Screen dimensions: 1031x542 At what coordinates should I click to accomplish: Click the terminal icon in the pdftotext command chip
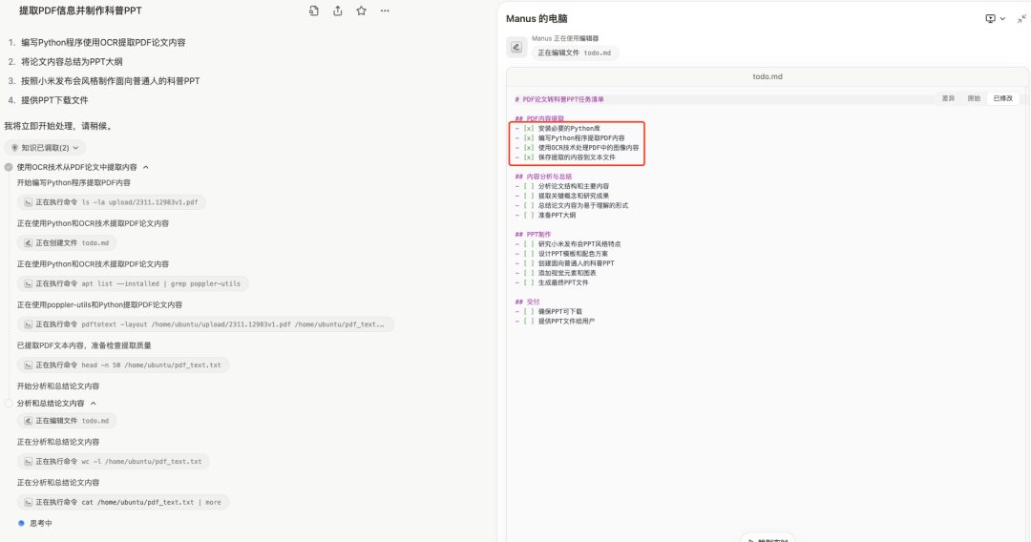tap(28, 324)
